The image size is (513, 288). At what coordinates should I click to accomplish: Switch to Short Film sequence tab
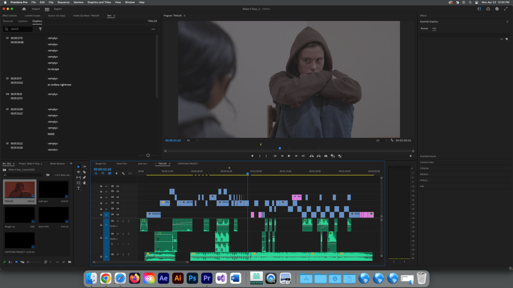[x=122, y=164]
